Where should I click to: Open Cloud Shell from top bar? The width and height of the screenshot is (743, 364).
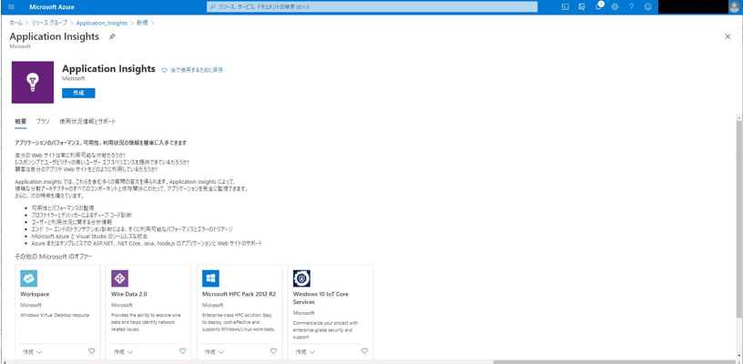pos(565,7)
